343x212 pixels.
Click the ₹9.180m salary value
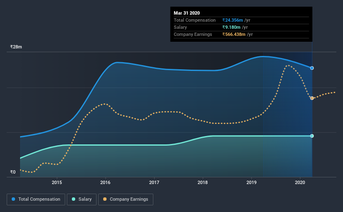[231, 27]
